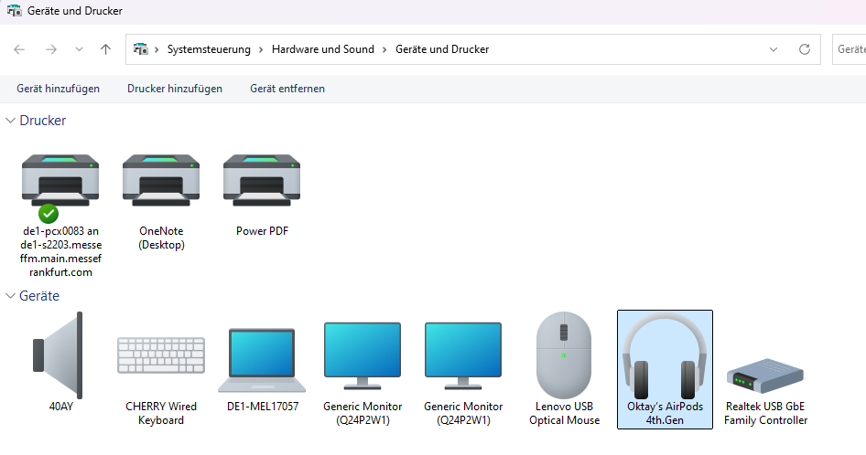Select the CHERRY Wired Keyboard device

point(161,355)
